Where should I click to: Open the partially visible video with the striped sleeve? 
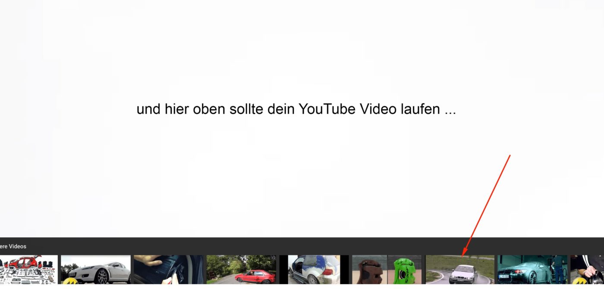click(587, 270)
